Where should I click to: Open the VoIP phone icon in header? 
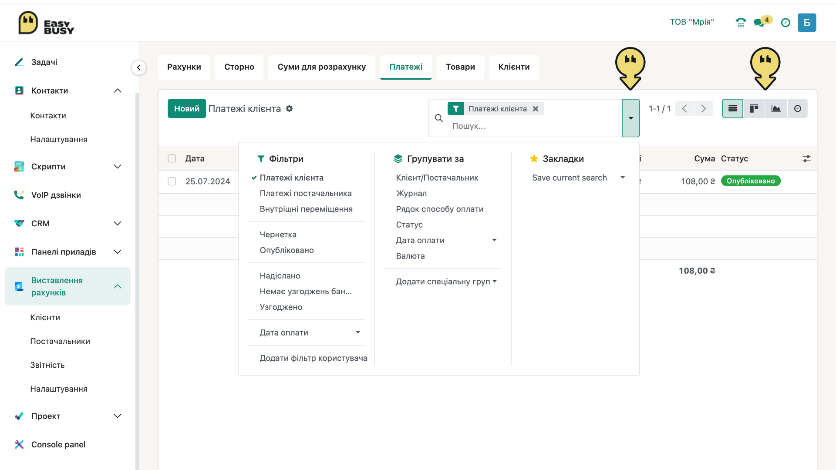741,23
